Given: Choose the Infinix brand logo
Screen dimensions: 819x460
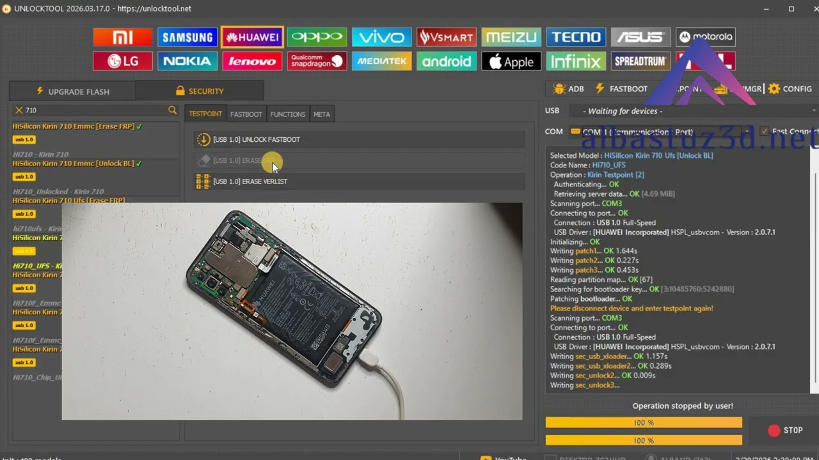Looking at the screenshot, I should point(576,61).
